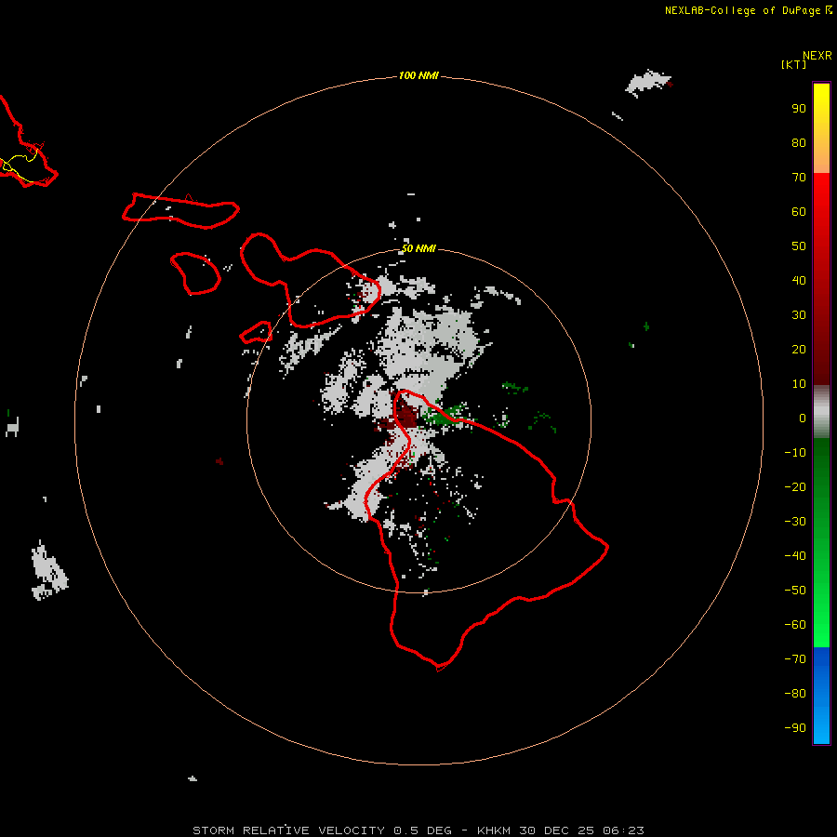This screenshot has height=837, width=837.
Task: Click the -80 value on the velocity scale
Action: (795, 694)
